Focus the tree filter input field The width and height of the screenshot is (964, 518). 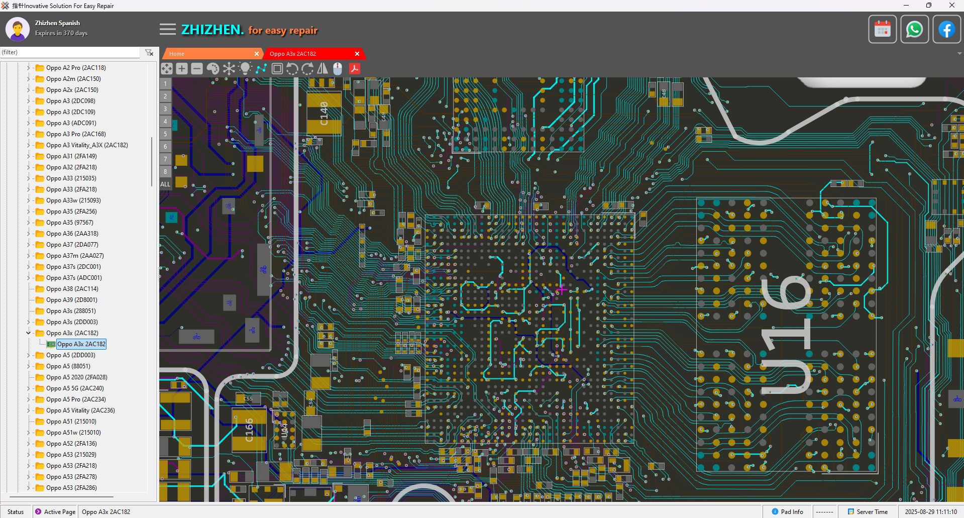pos(70,52)
